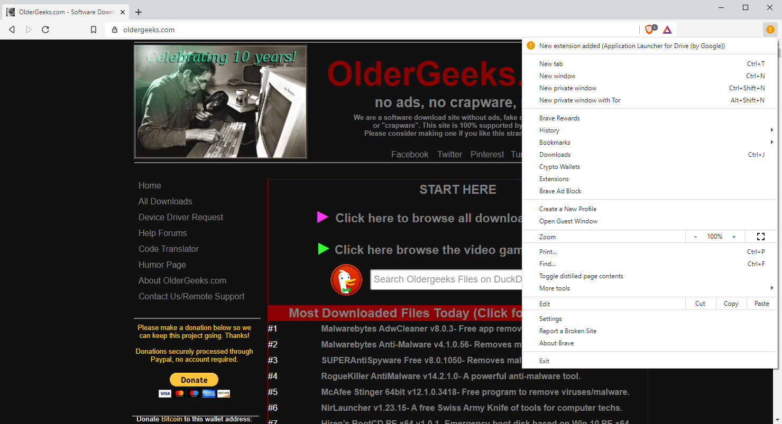Click the DuckDuckGo search input field
This screenshot has height=424, width=782.
(447, 279)
